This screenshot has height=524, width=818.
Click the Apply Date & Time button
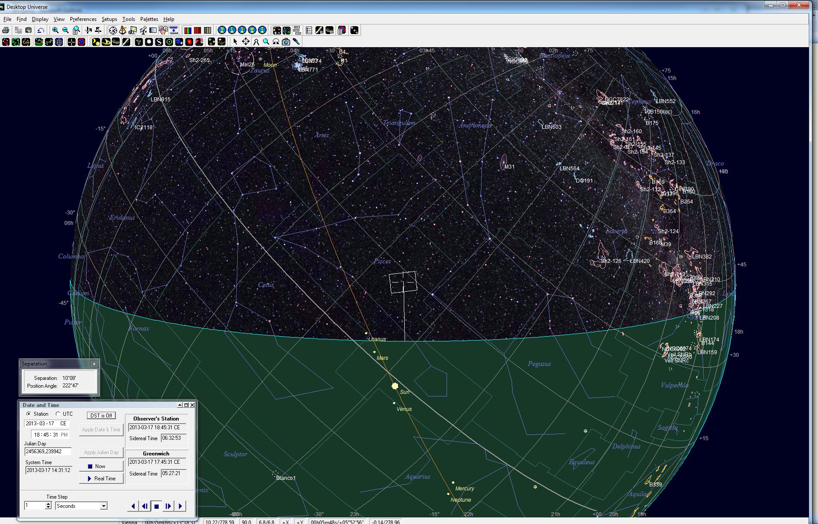(101, 430)
